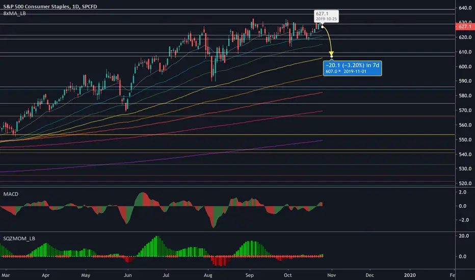Click the Jun label on time axis
Screen dimensions: 475x280
click(128, 275)
